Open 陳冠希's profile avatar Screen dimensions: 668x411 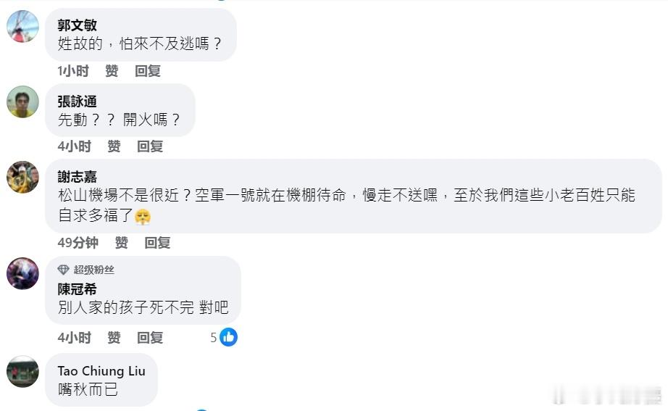[22, 273]
